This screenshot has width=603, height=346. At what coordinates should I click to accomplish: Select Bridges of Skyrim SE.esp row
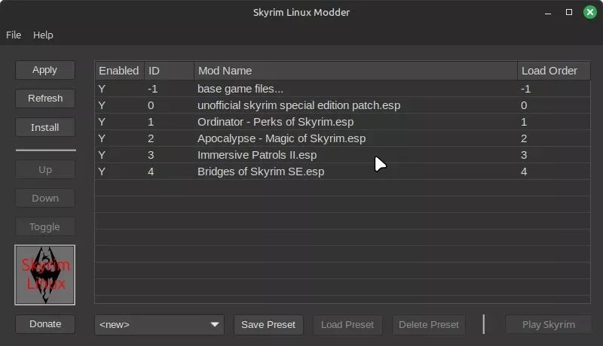342,171
